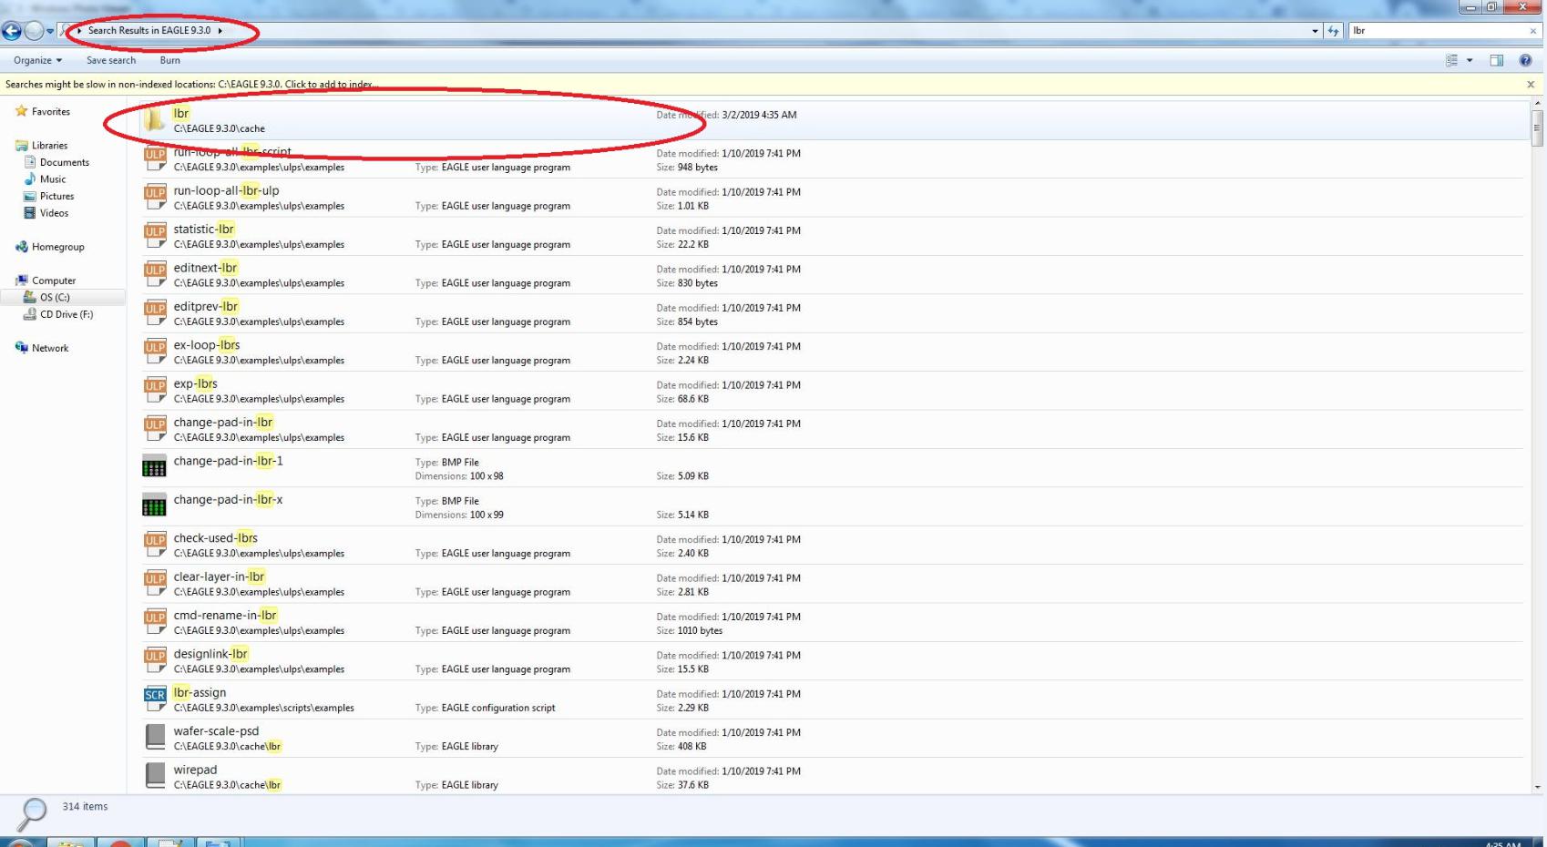Image resolution: width=1547 pixels, height=847 pixels.
Task: Open Pictures library in the navigation pane
Action: (56, 196)
